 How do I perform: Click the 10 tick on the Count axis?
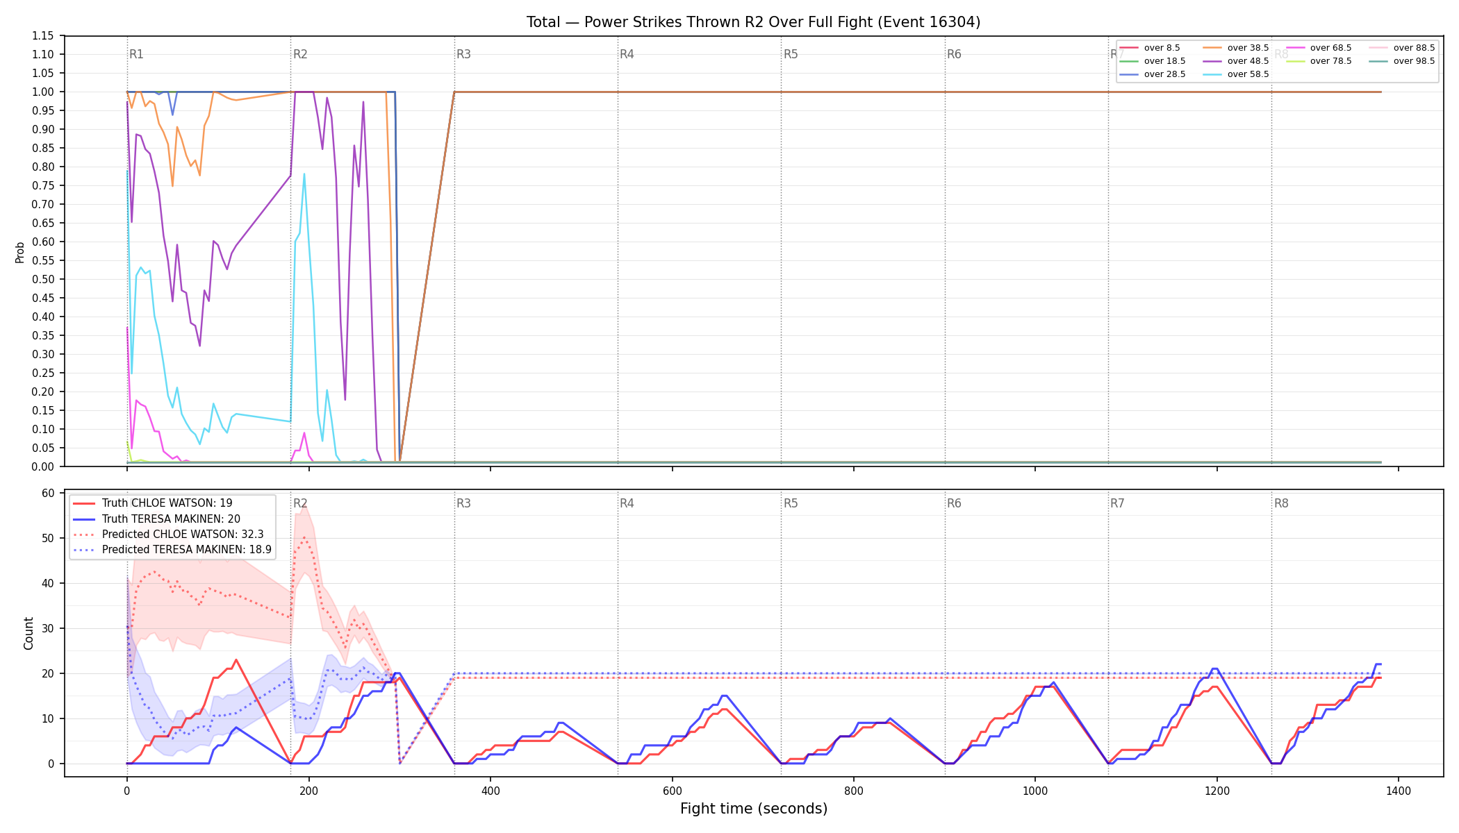click(x=48, y=718)
